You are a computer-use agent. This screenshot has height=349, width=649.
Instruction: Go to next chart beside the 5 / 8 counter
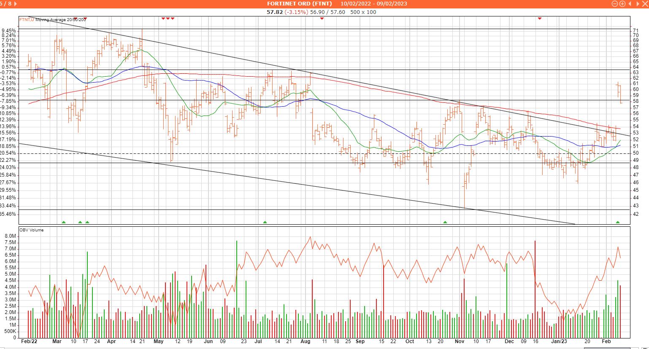(16, 4)
